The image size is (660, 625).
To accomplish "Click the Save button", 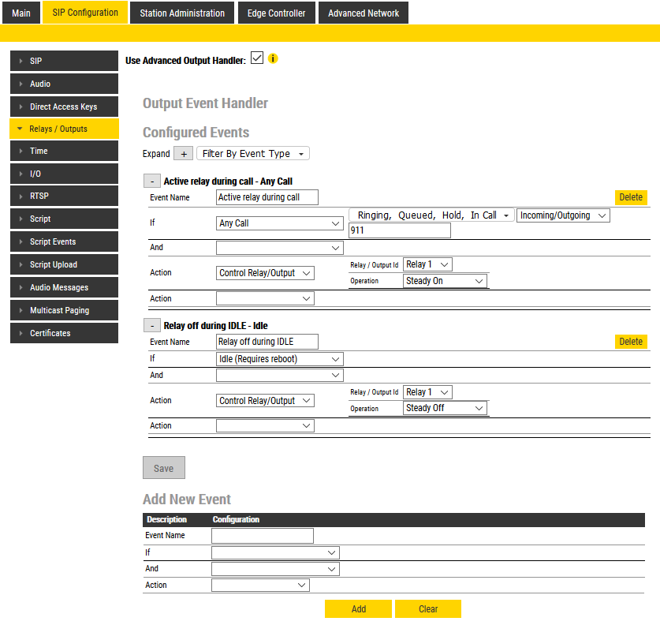I will pyautogui.click(x=163, y=468).
